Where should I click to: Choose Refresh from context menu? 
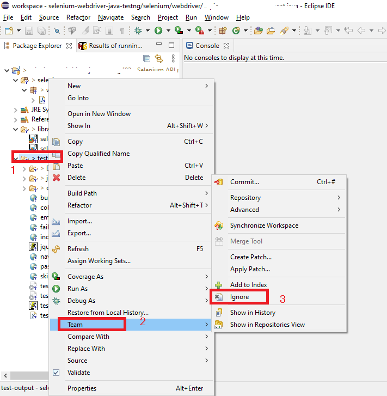pos(131,249)
